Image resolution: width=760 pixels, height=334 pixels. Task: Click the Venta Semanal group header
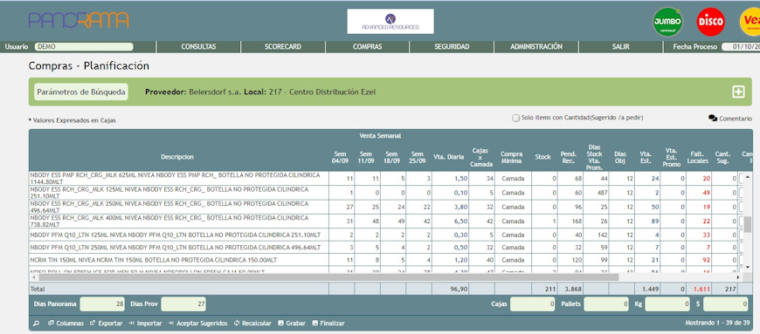380,135
